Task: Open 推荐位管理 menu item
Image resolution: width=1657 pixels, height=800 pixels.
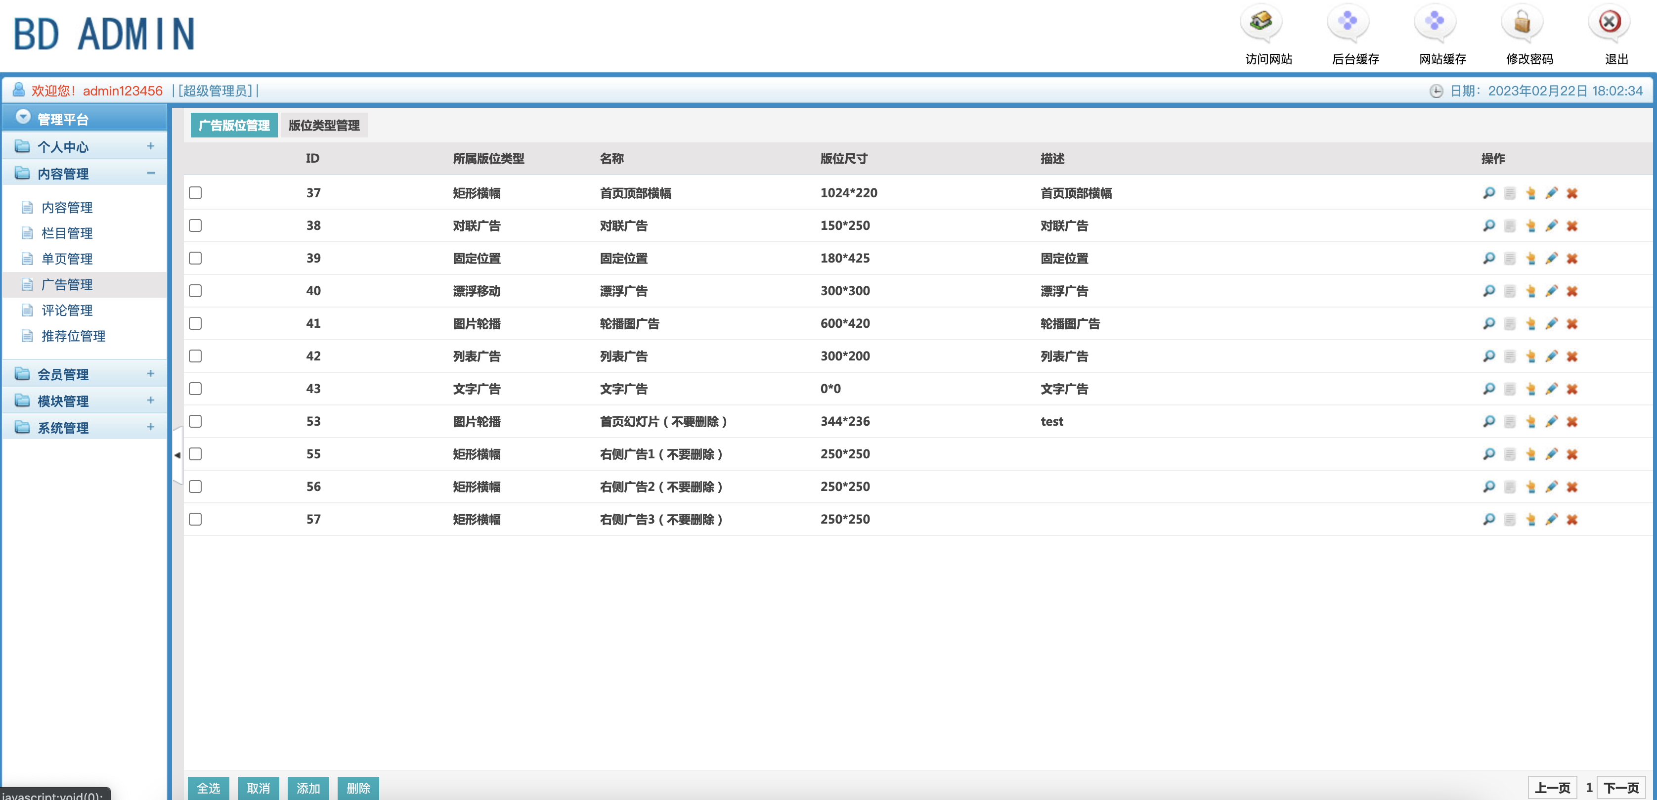Action: click(x=73, y=336)
